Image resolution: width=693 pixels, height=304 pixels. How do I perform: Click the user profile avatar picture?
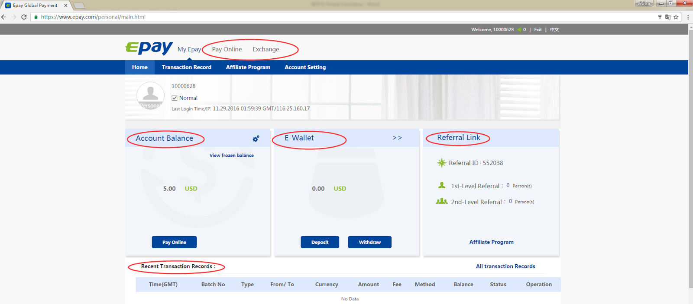(150, 96)
